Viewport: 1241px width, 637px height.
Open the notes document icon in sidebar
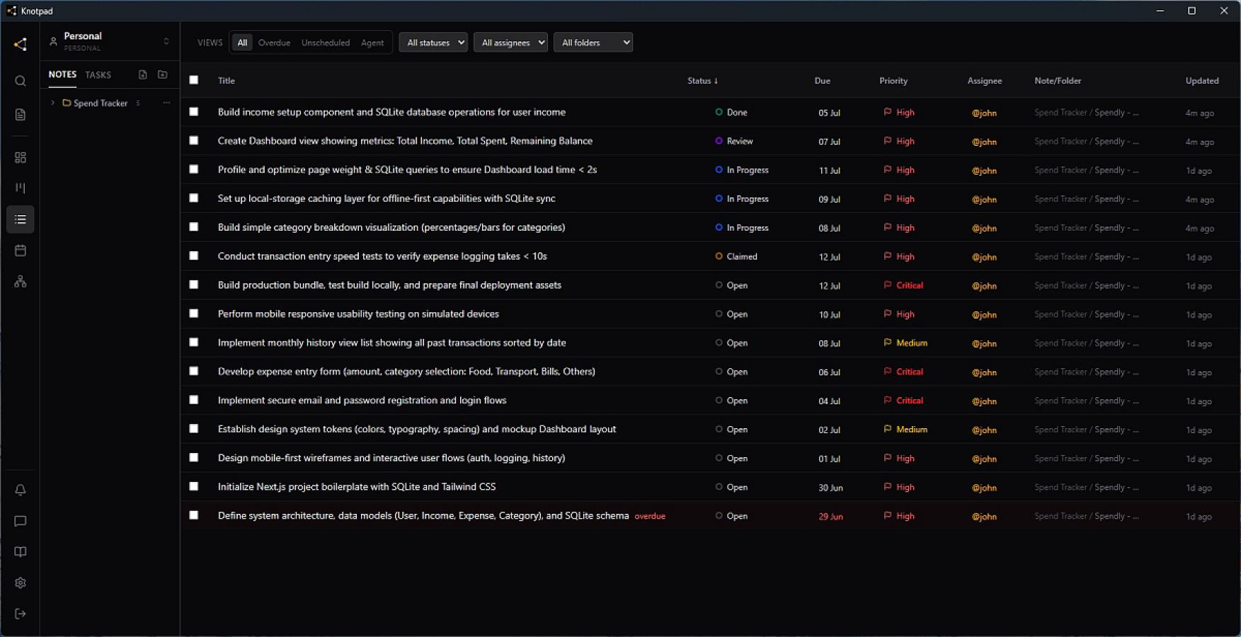pyautogui.click(x=21, y=115)
